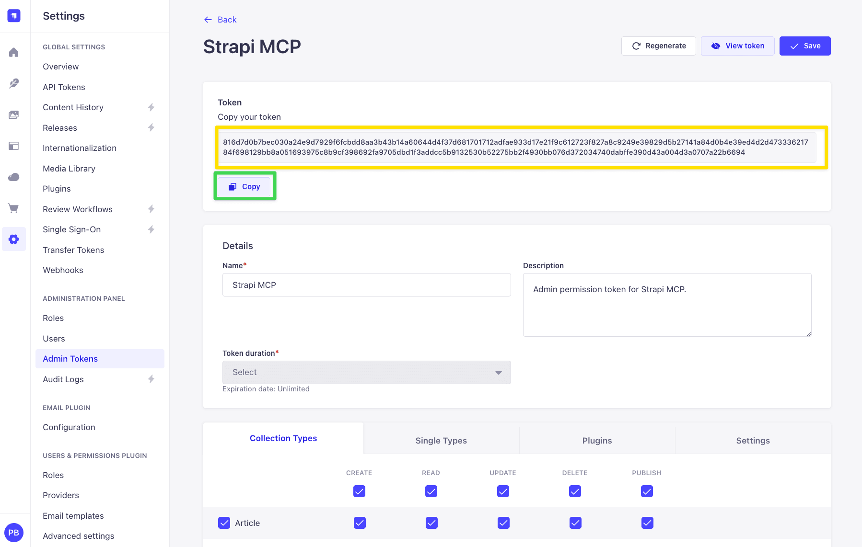Go back via the Back link
862x547 pixels.
coord(221,20)
